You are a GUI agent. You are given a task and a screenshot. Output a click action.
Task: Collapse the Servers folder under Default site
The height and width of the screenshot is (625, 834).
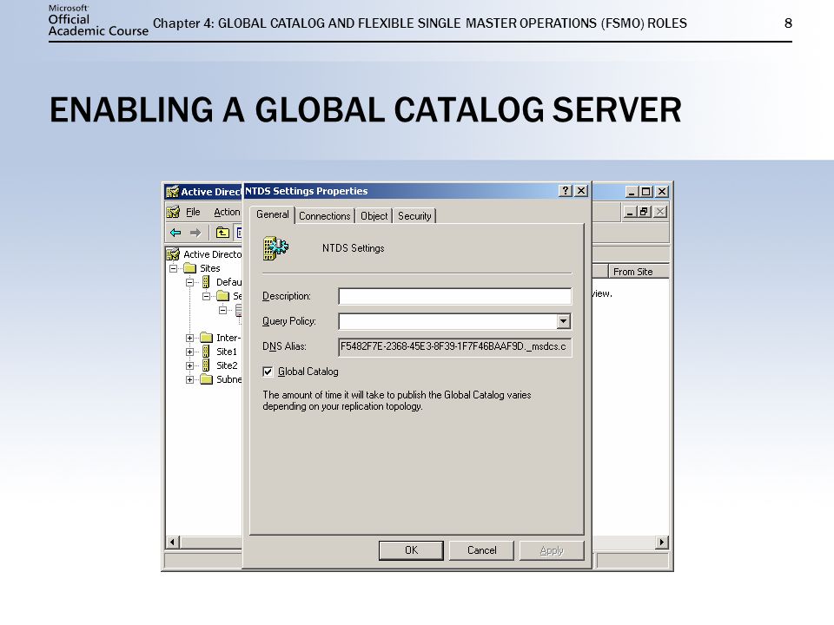click(207, 296)
